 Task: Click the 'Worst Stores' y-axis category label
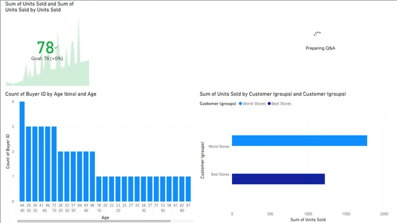point(219,146)
